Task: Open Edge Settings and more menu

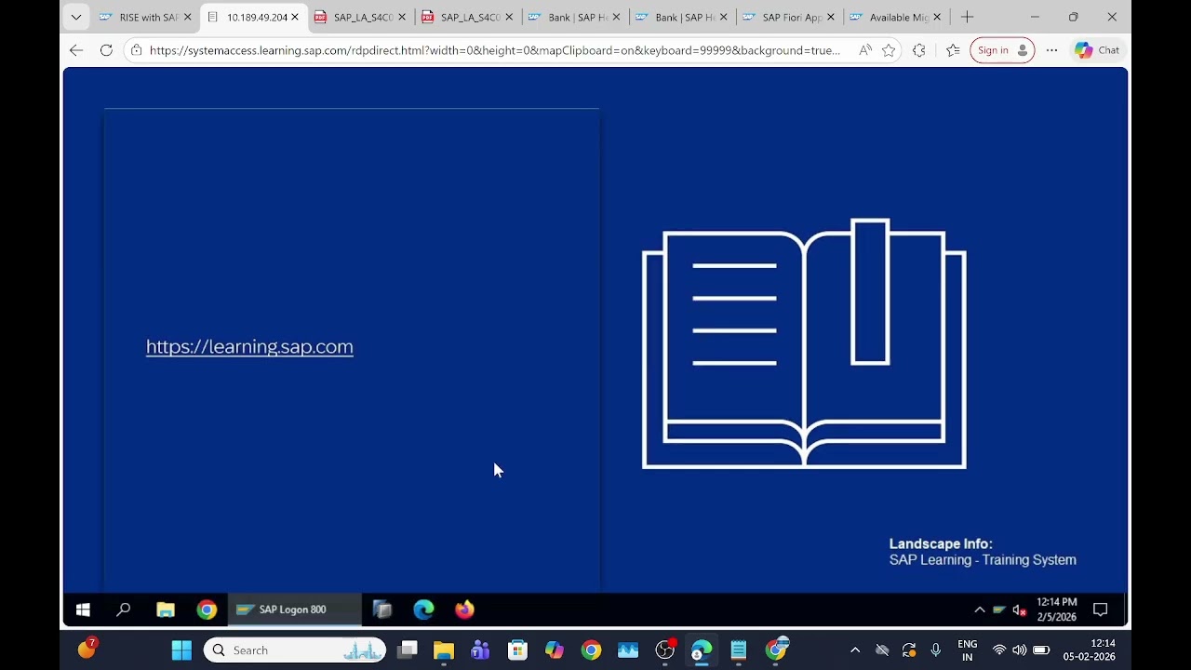Action: (x=1051, y=50)
